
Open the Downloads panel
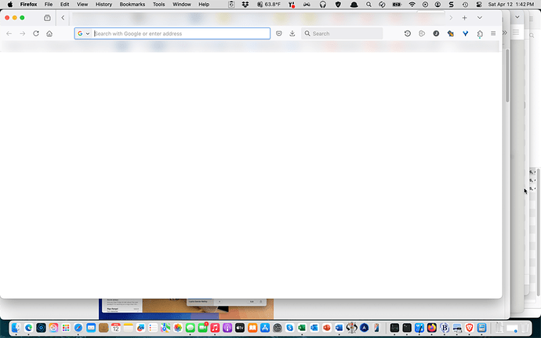[x=292, y=34]
